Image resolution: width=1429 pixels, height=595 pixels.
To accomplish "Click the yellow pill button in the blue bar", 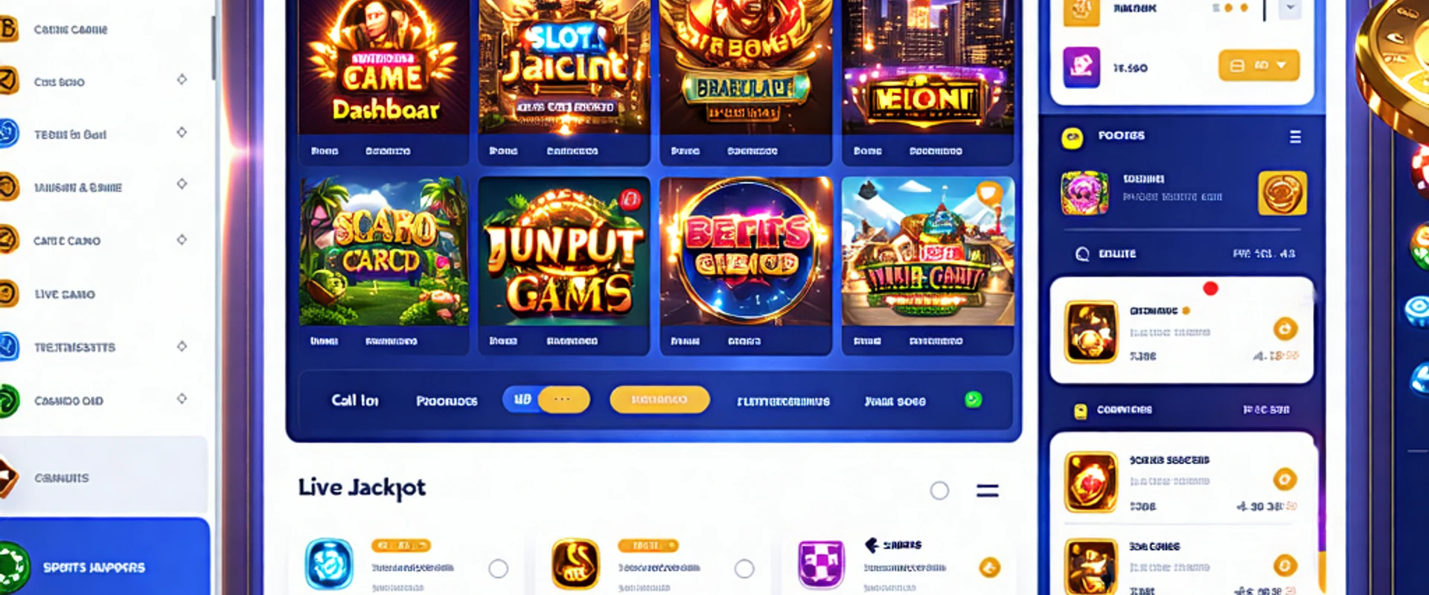I will [x=659, y=399].
